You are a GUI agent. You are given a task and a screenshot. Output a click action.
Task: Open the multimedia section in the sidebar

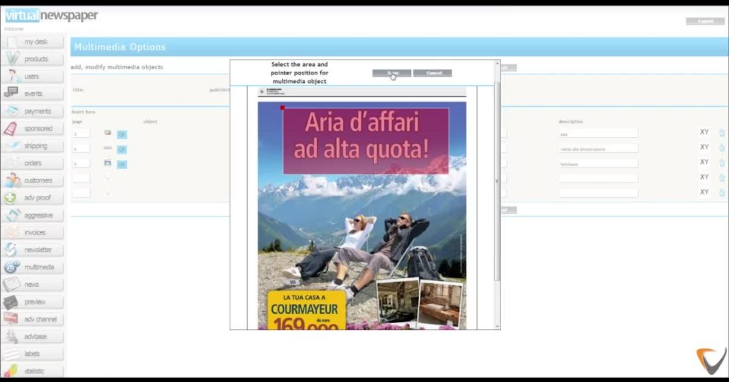[x=33, y=267]
